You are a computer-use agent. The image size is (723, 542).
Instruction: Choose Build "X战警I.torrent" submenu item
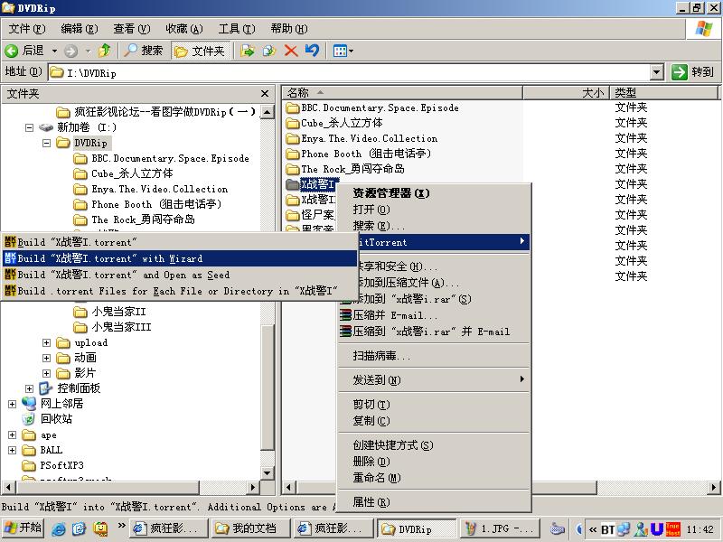(x=180, y=242)
